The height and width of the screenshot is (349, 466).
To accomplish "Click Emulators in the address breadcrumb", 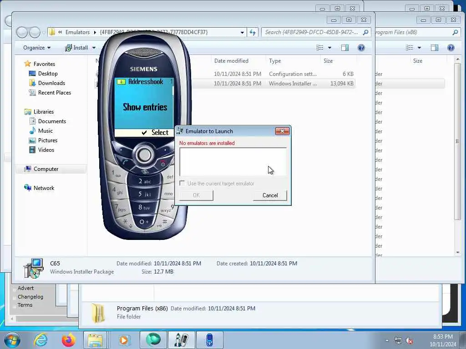I will [77, 32].
